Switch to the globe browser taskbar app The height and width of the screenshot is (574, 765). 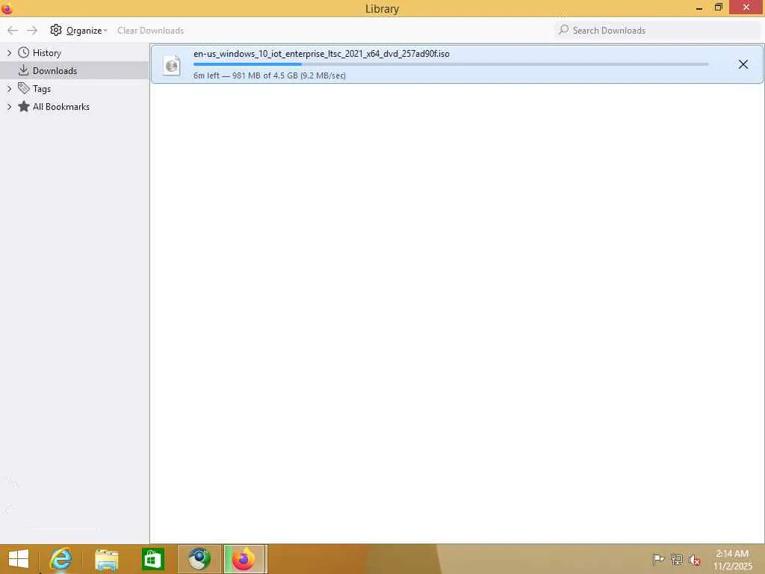(x=199, y=559)
